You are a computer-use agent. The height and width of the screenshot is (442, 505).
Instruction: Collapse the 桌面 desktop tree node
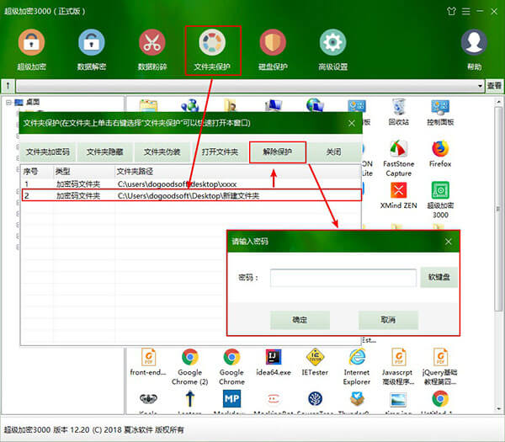tap(8, 103)
